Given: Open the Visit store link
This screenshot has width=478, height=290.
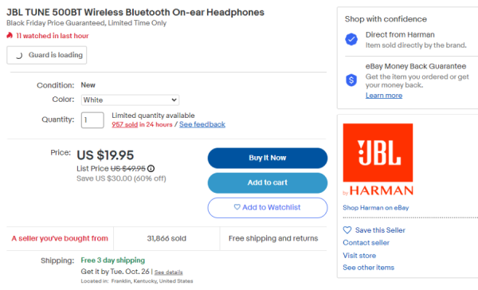Looking at the screenshot, I should click(359, 256).
